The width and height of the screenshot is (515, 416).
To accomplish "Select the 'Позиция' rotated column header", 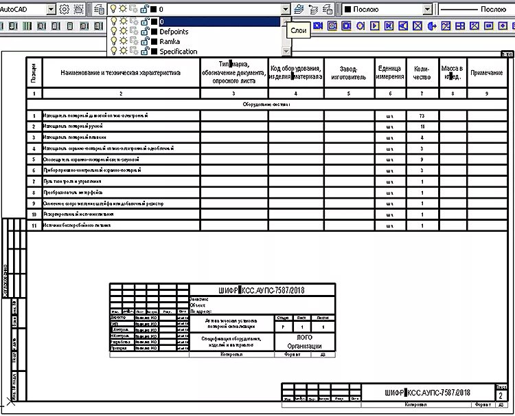I will (34, 73).
